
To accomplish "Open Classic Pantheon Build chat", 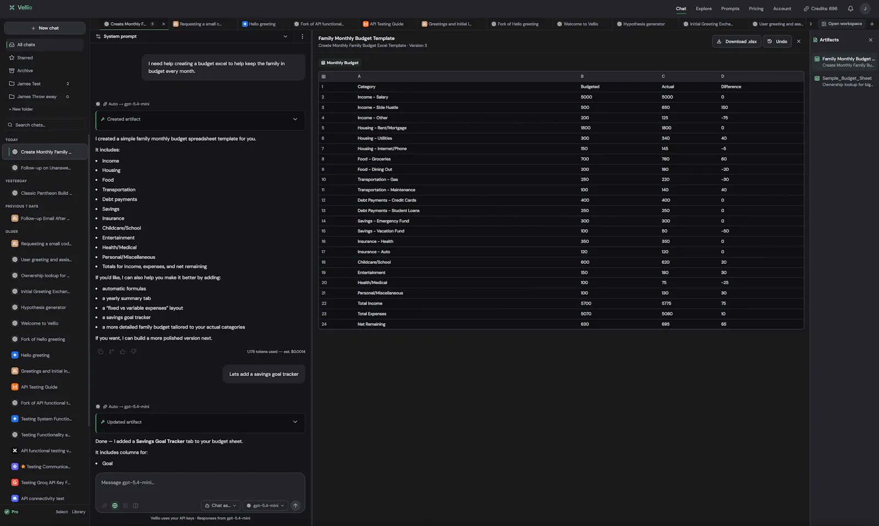I will (44, 193).
